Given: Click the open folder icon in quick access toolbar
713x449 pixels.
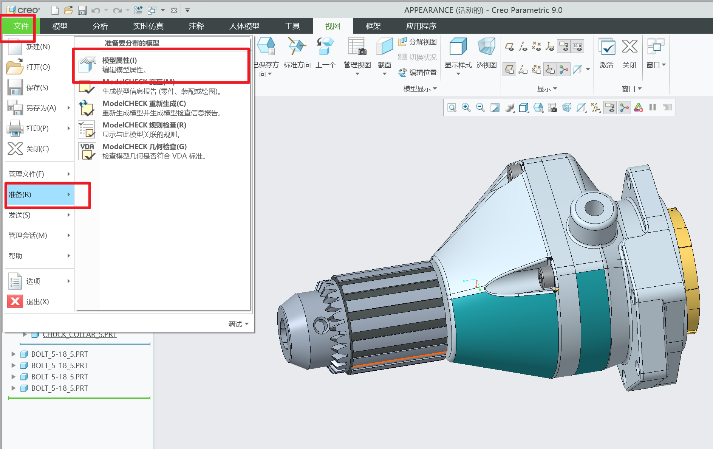Looking at the screenshot, I should point(68,10).
